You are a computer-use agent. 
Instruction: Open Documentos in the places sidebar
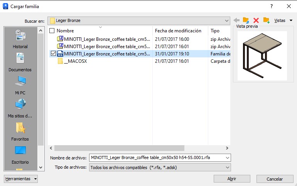point(20,62)
